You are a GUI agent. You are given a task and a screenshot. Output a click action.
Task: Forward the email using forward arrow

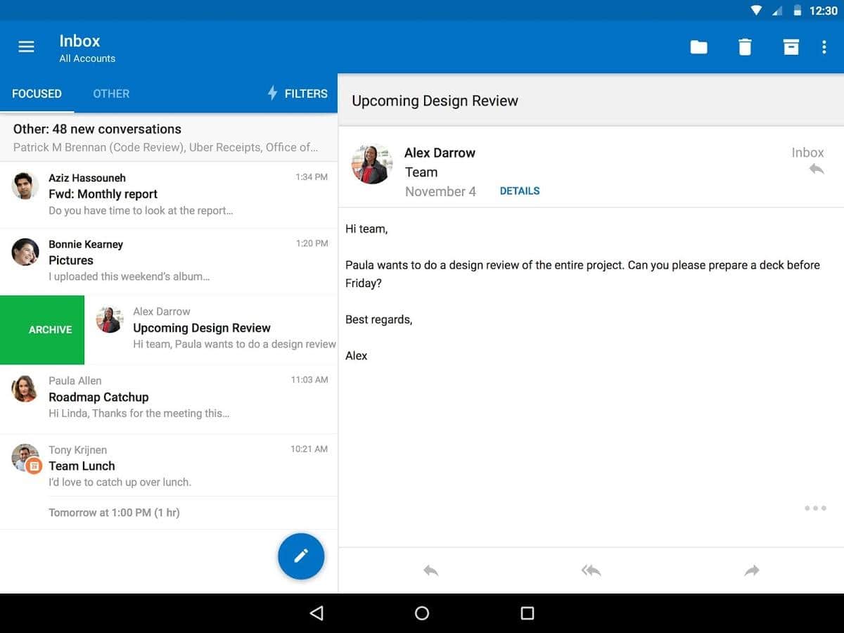coord(752,570)
